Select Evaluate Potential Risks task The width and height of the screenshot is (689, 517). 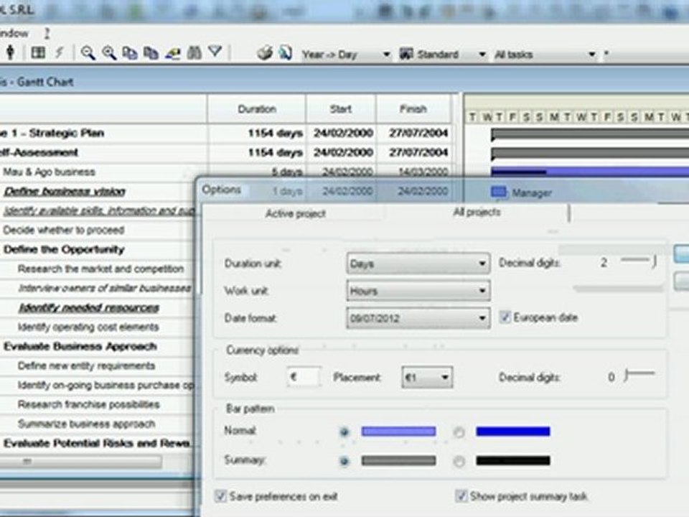pos(97,443)
